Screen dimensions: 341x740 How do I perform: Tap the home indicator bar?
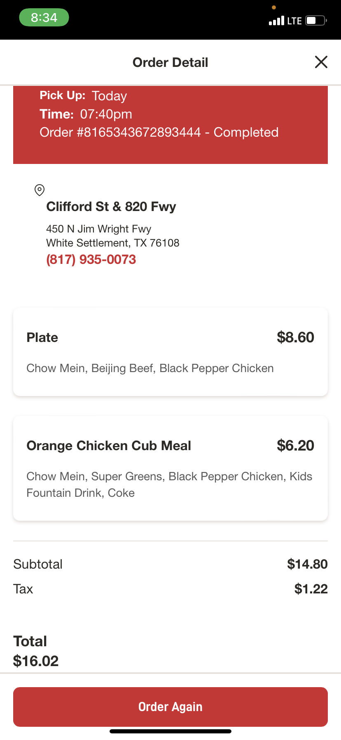[x=170, y=731]
